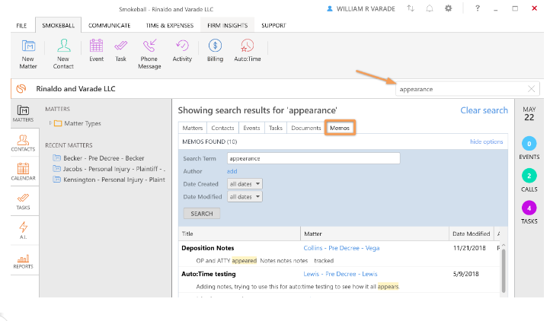The image size is (550, 321).
Task: Open the Activity ribbon icon
Action: [x=182, y=50]
